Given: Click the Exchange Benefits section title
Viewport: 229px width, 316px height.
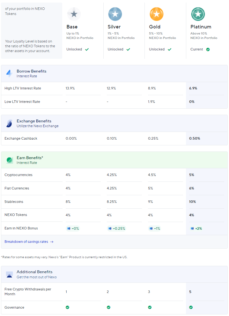Looking at the screenshot, I should click(34, 121).
